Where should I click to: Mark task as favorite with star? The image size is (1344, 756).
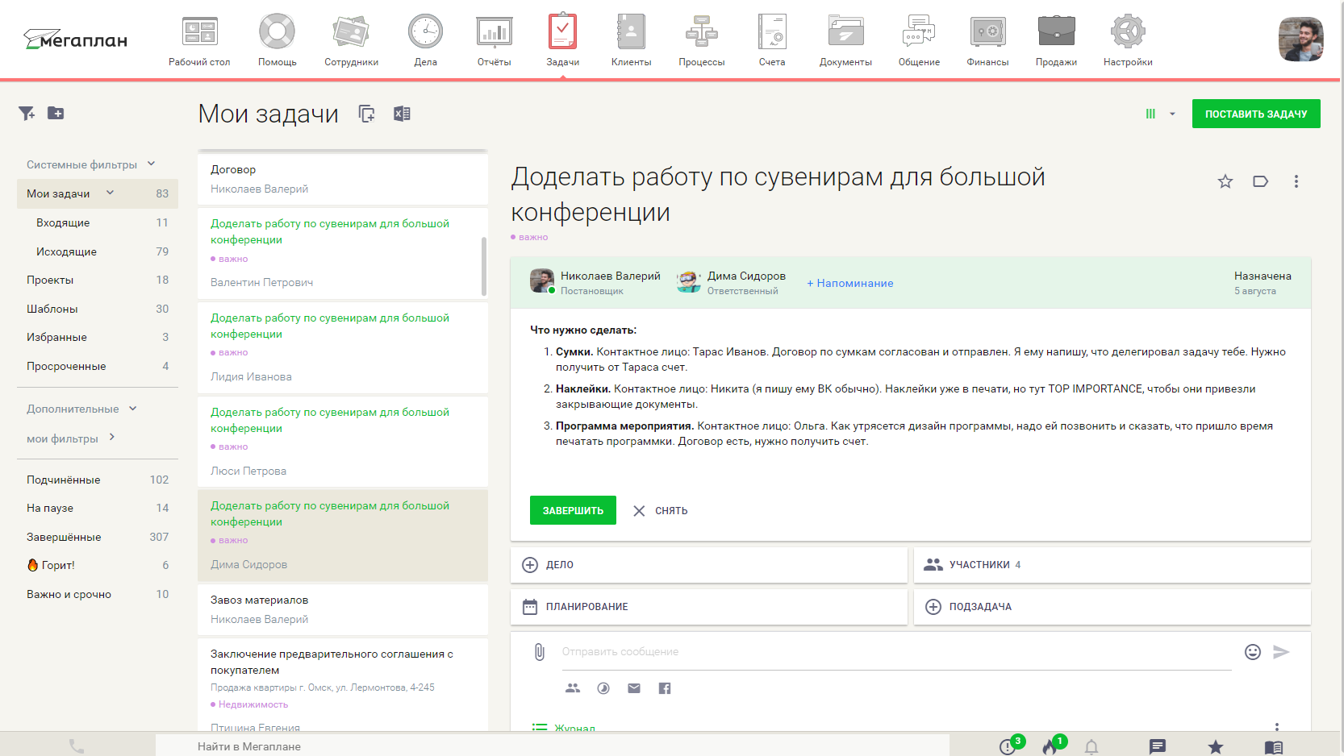[1225, 181]
